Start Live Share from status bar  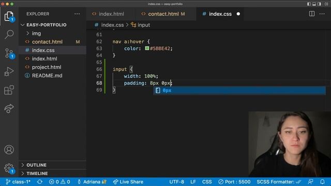[128, 182]
